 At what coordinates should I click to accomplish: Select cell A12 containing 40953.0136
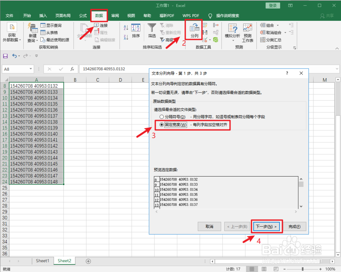36,110
